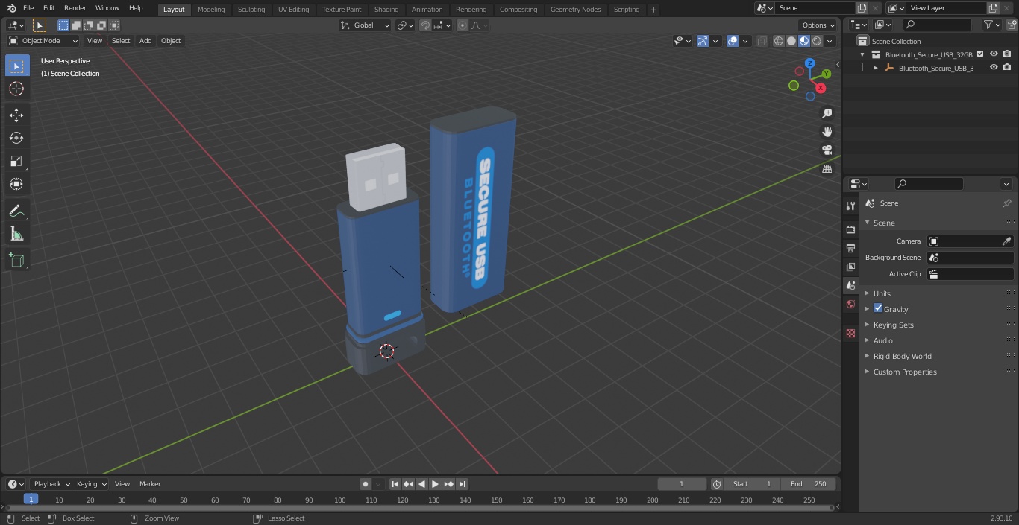The image size is (1019, 525).
Task: Open the Object Mode dropdown
Action: point(43,41)
